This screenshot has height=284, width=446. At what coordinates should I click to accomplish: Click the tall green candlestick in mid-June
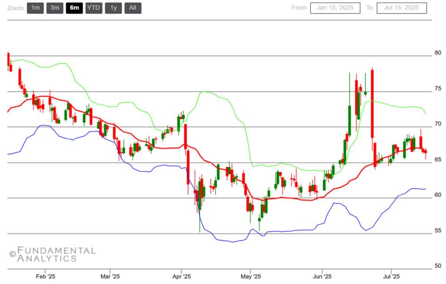(349, 120)
